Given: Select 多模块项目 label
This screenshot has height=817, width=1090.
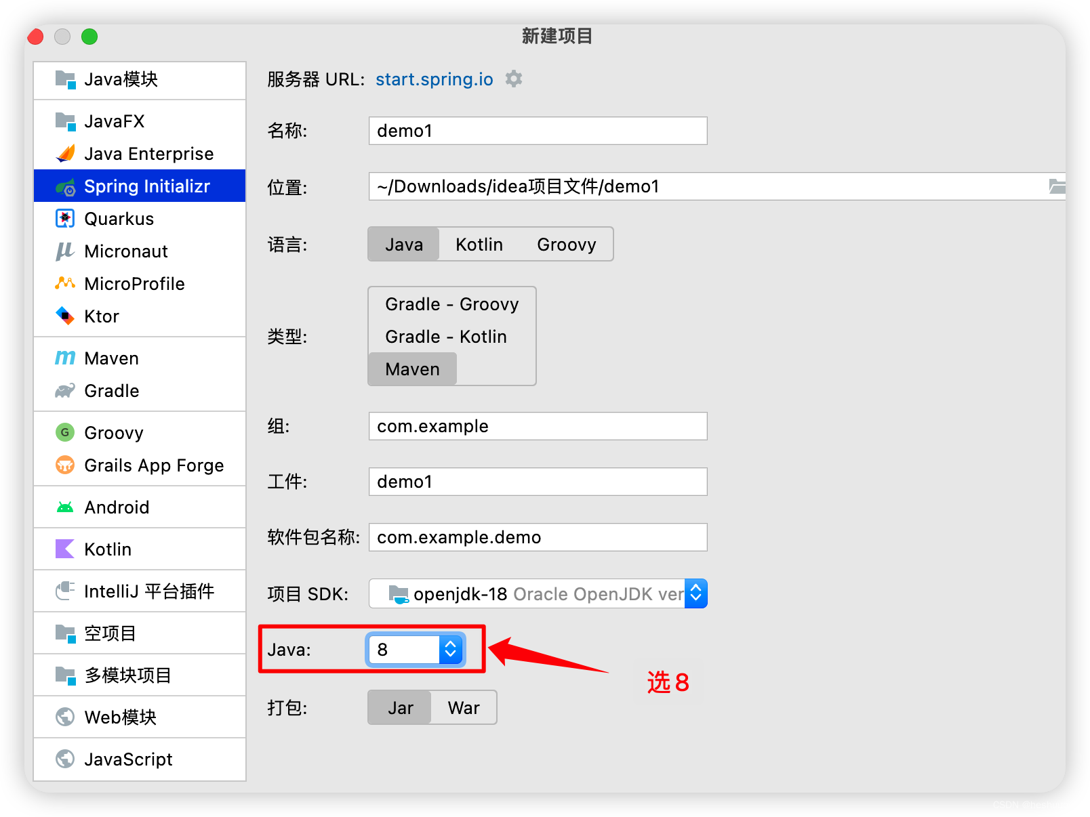Looking at the screenshot, I should [x=127, y=675].
